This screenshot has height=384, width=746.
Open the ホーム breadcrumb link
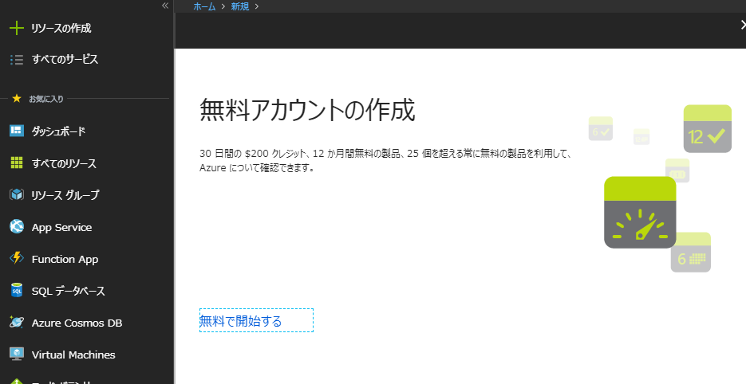click(x=204, y=6)
